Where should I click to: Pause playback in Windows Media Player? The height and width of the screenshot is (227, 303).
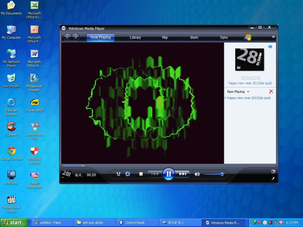pyautogui.click(x=168, y=174)
